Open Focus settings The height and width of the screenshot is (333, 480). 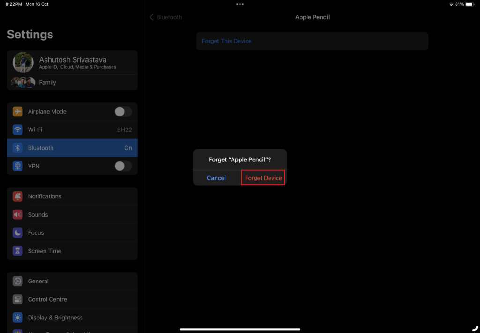click(72, 233)
